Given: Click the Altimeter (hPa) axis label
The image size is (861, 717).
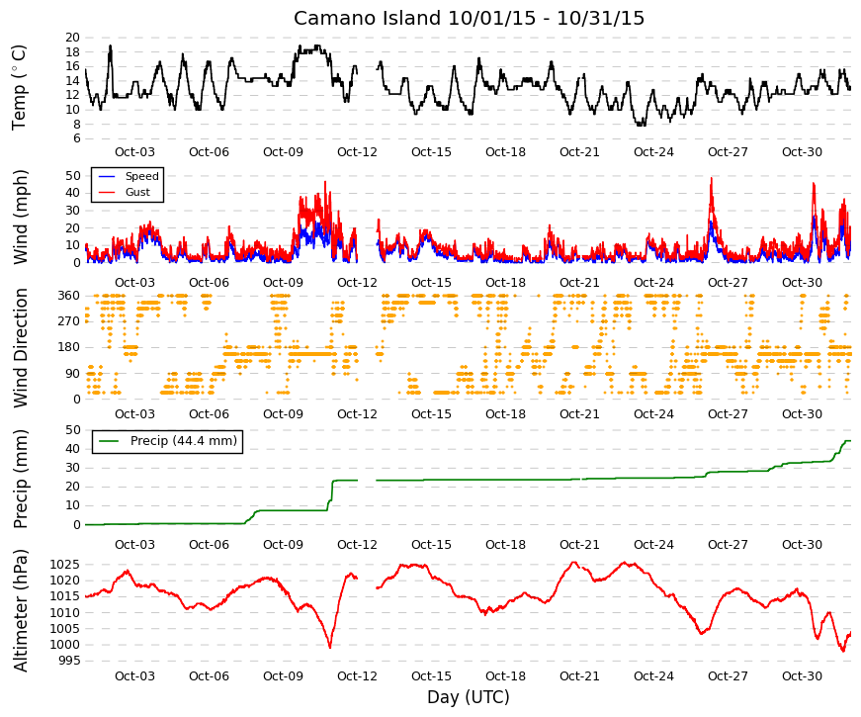Looking at the screenshot, I should 19,610.
